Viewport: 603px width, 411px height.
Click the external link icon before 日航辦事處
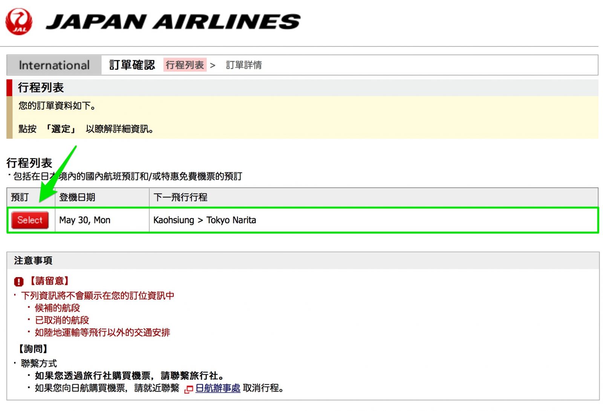coord(188,389)
